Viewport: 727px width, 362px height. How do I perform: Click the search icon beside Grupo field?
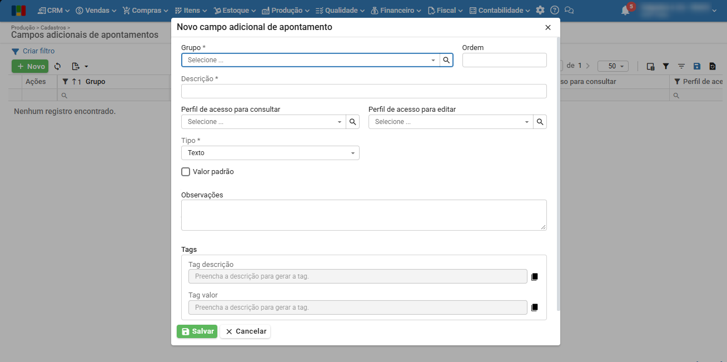pyautogui.click(x=446, y=60)
